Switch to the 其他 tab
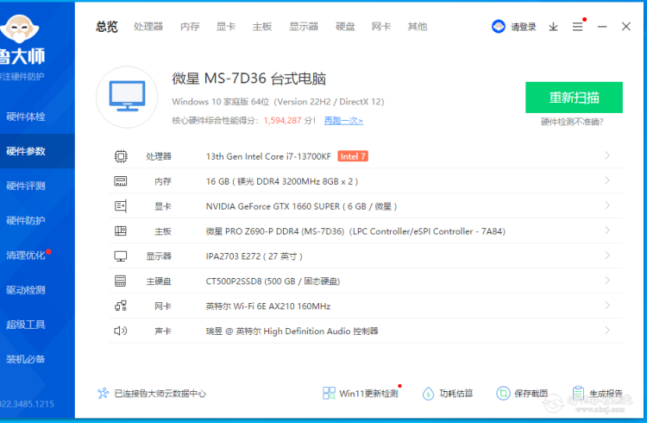The width and height of the screenshot is (647, 423). pos(418,27)
